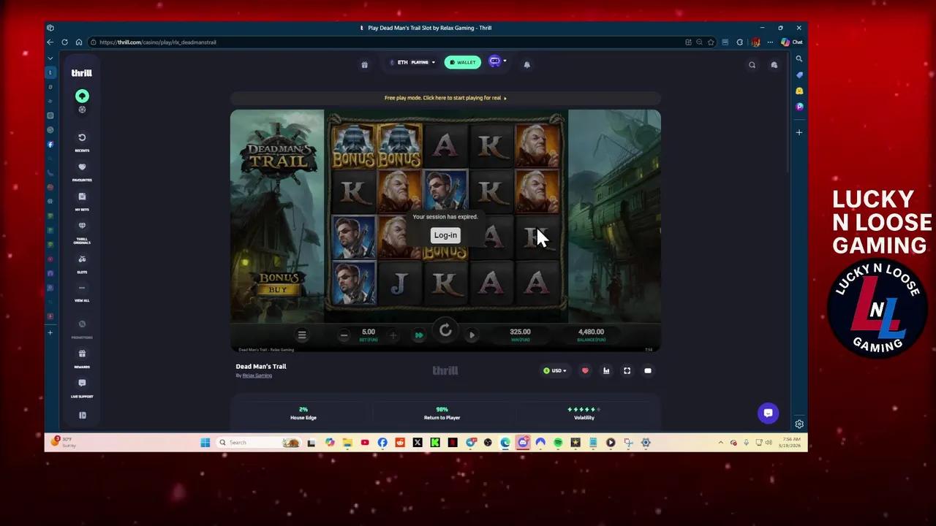936x526 pixels.
Task: Select the sports mode ball icon
Action: (x=82, y=110)
